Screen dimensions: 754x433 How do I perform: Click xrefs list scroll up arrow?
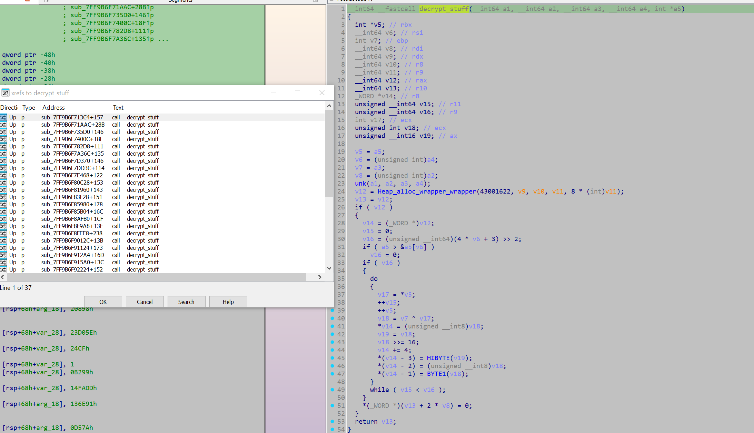point(329,106)
